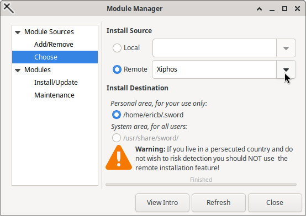Viewport: 306px width, 216px height.
Task: Open the Remote source dropdown arrow
Action: pos(286,69)
